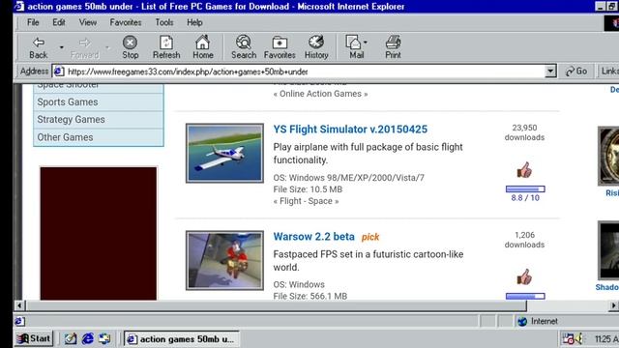
Task: Expand the Mail button dropdown arrow
Action: point(366,42)
